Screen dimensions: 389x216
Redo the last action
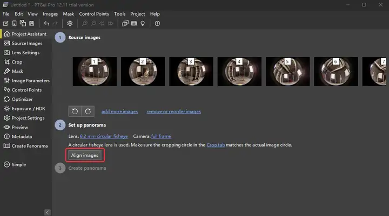click(x=55, y=24)
